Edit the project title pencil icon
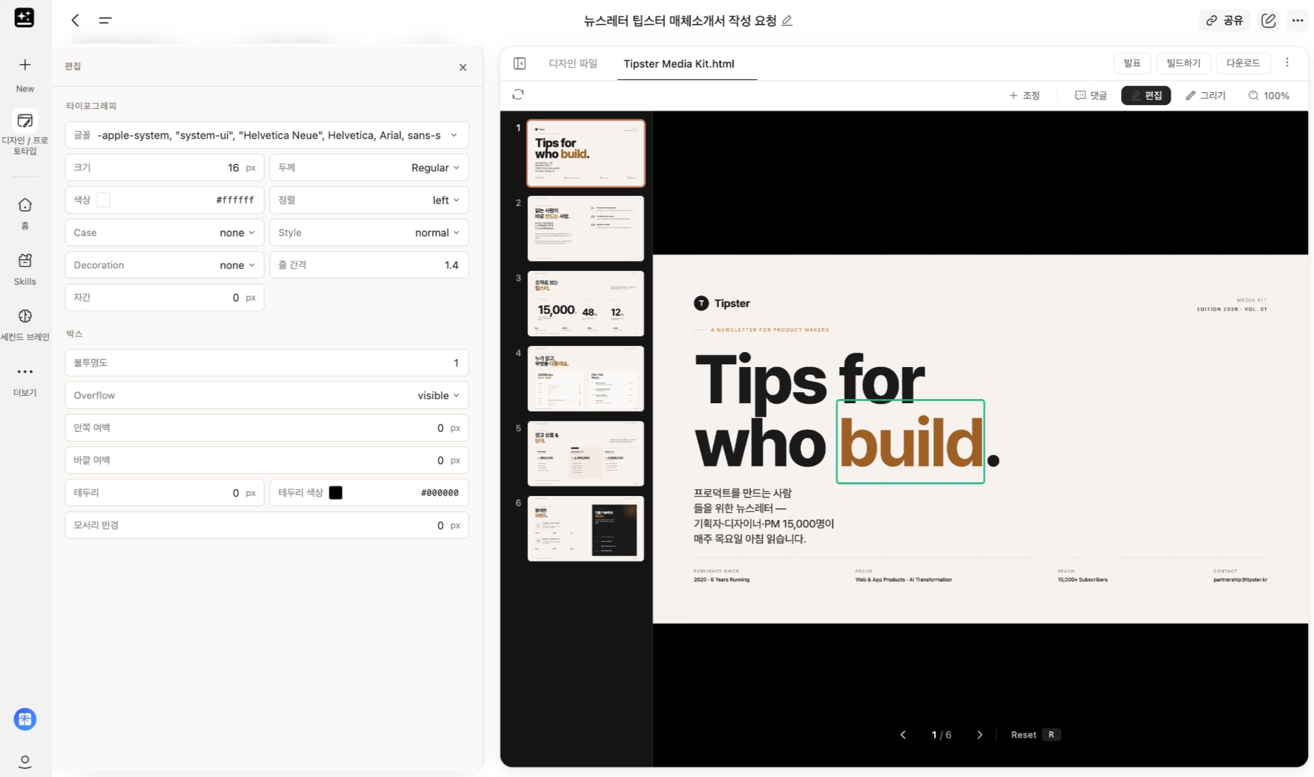This screenshot has height=777, width=1314. (x=787, y=20)
